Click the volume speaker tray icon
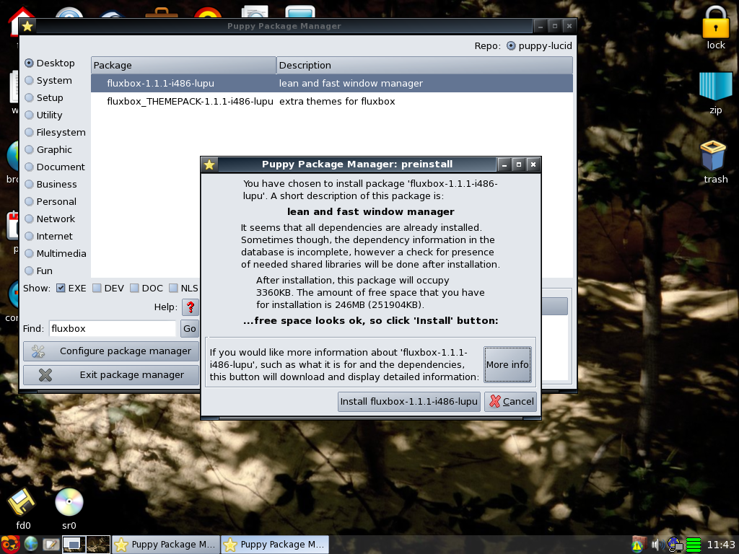Image resolution: width=739 pixels, height=554 pixels. coord(656,545)
